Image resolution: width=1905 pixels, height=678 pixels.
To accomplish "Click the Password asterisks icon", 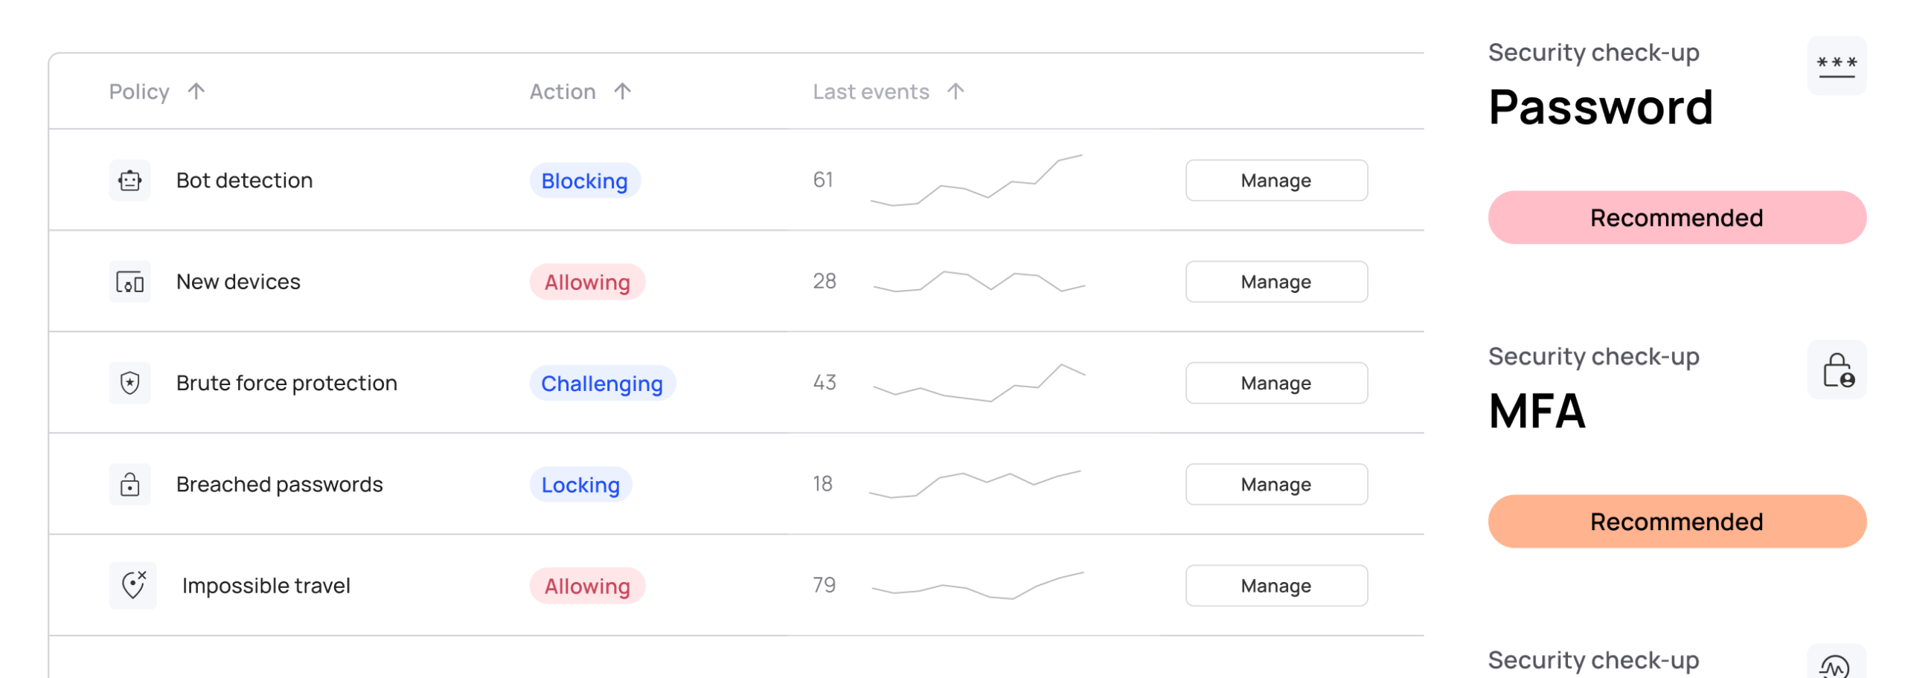I will coord(1836,65).
